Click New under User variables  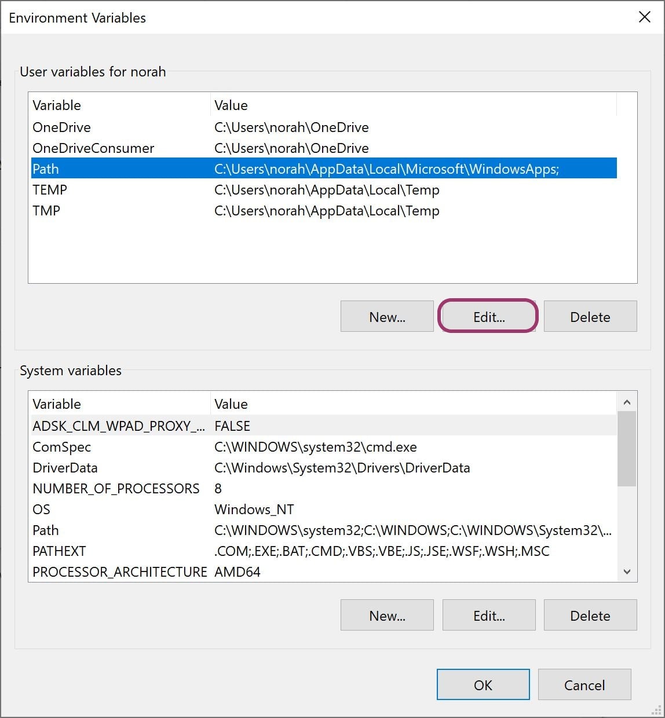(x=387, y=316)
